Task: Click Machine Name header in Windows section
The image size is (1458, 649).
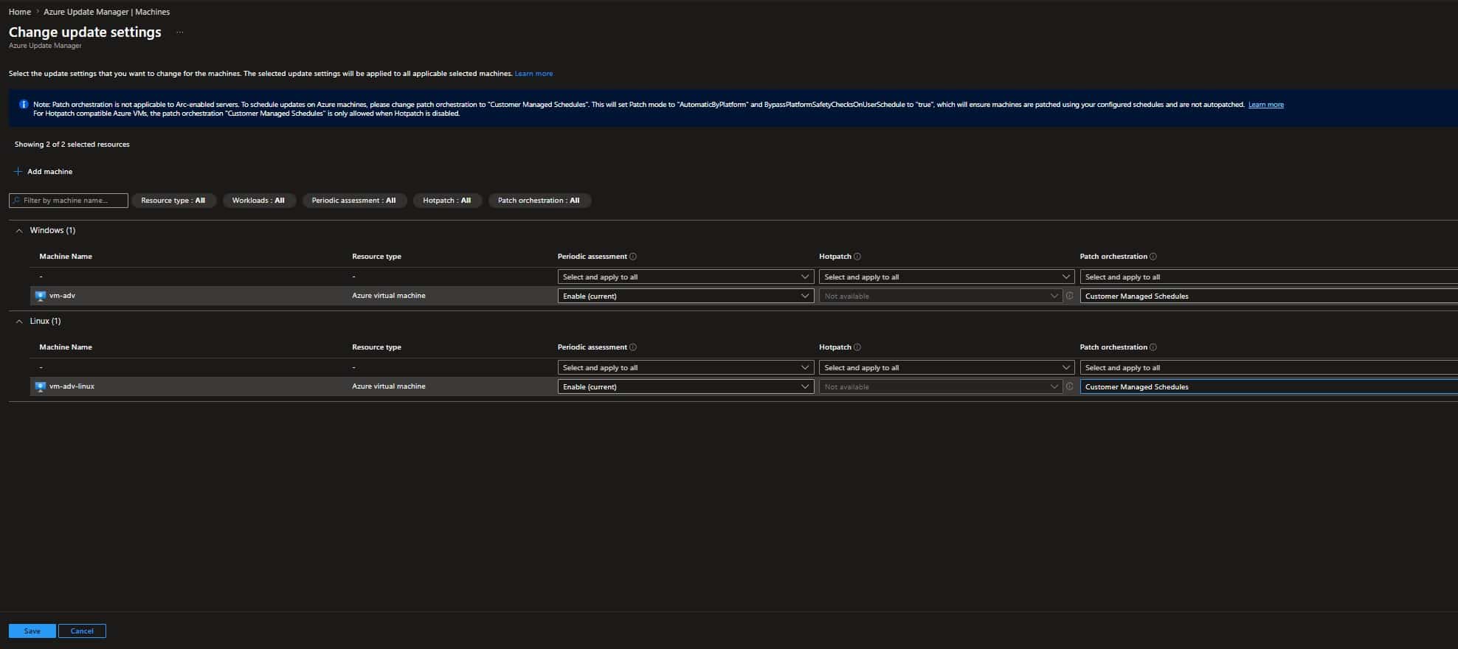Action: tap(66, 257)
